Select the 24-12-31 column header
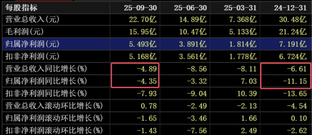The width and height of the screenshot is (312, 135). pos(290,8)
